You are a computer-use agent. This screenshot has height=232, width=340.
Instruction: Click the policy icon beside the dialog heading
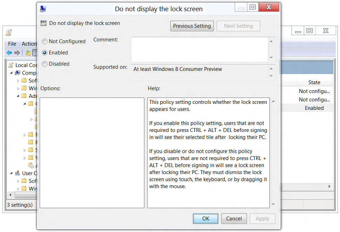coord(44,24)
